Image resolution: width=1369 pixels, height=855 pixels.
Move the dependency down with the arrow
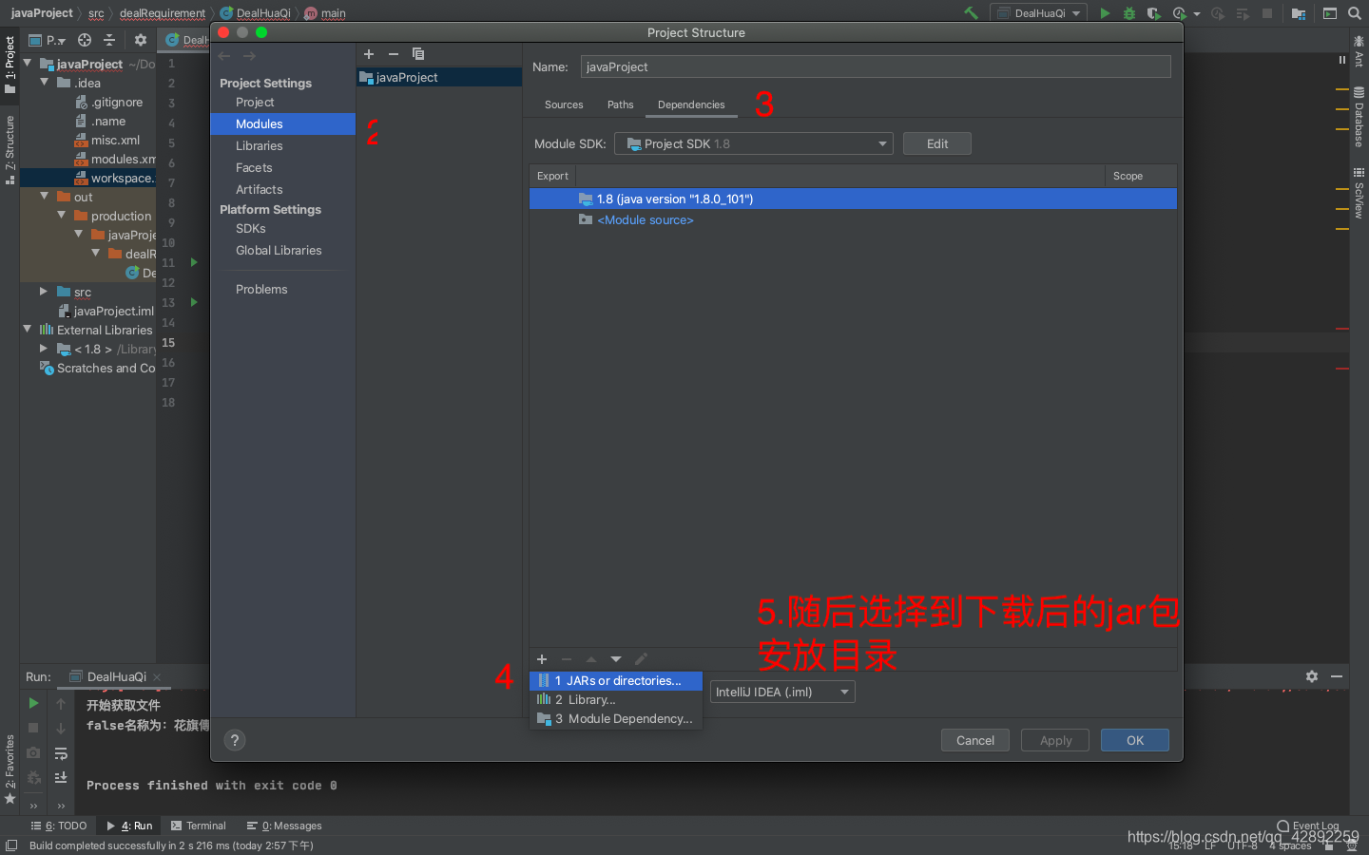coord(616,659)
